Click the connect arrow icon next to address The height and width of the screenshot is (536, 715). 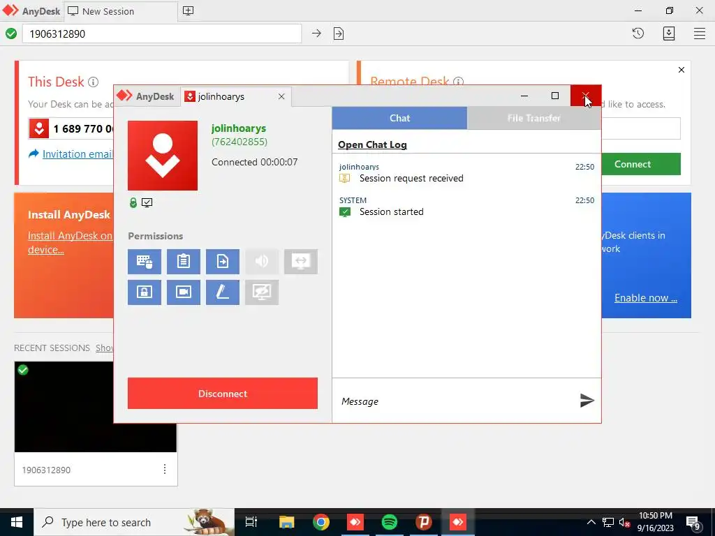[316, 33]
